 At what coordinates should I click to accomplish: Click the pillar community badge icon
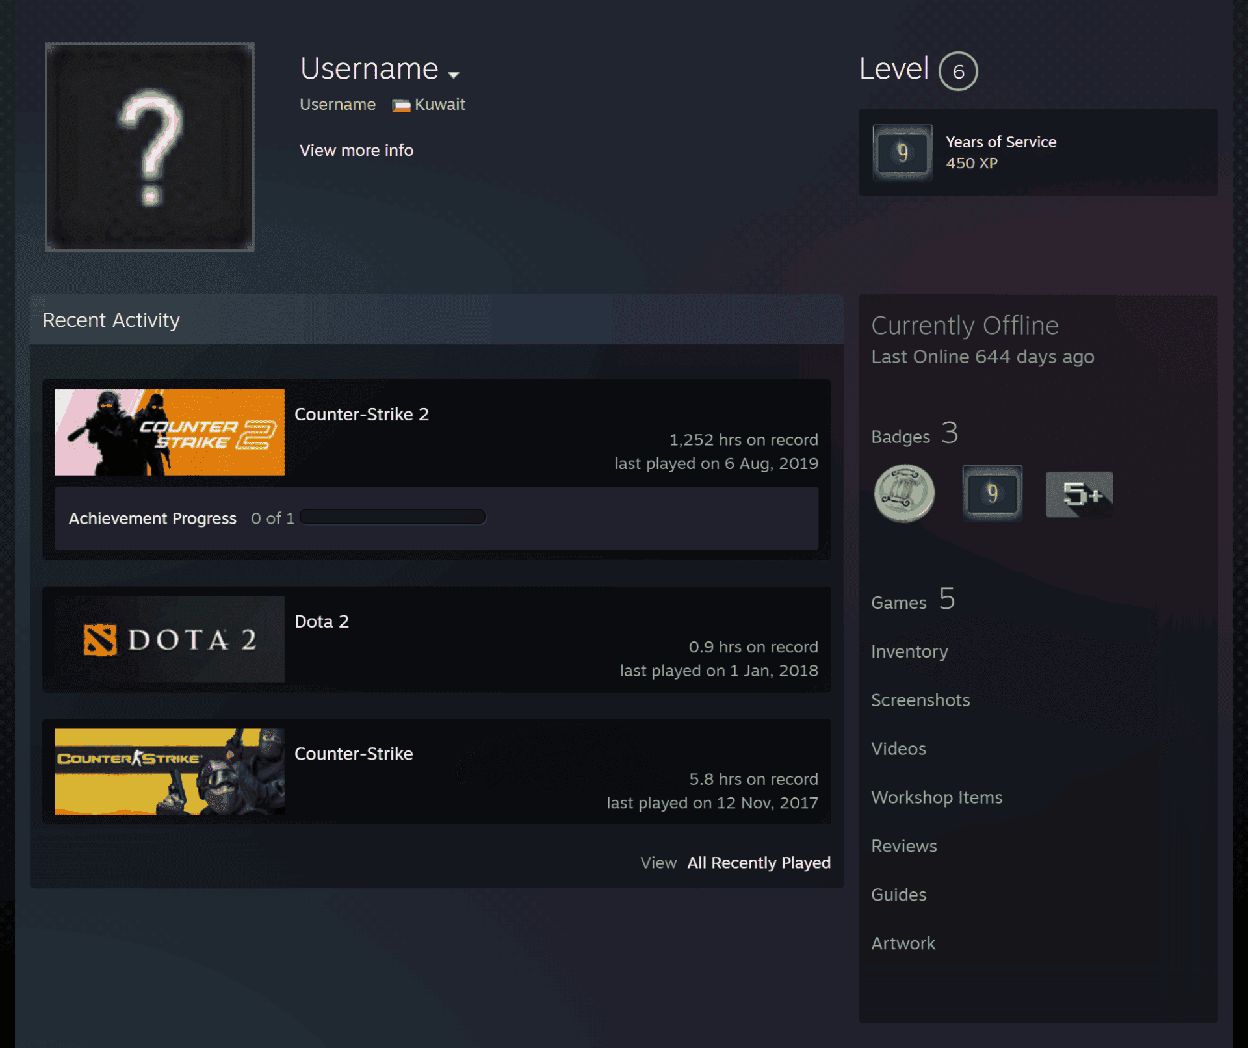tap(904, 494)
